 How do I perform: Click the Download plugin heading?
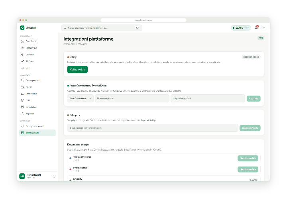[78, 145]
